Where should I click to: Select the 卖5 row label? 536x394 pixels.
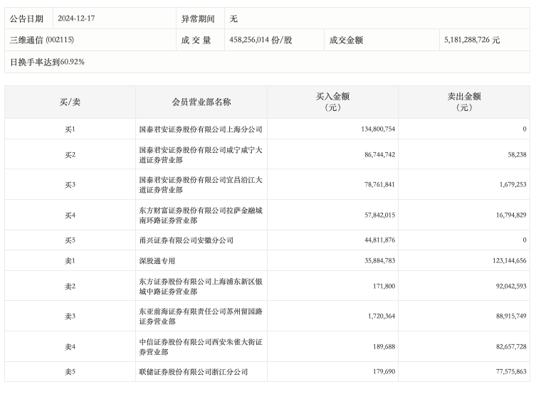coord(70,372)
